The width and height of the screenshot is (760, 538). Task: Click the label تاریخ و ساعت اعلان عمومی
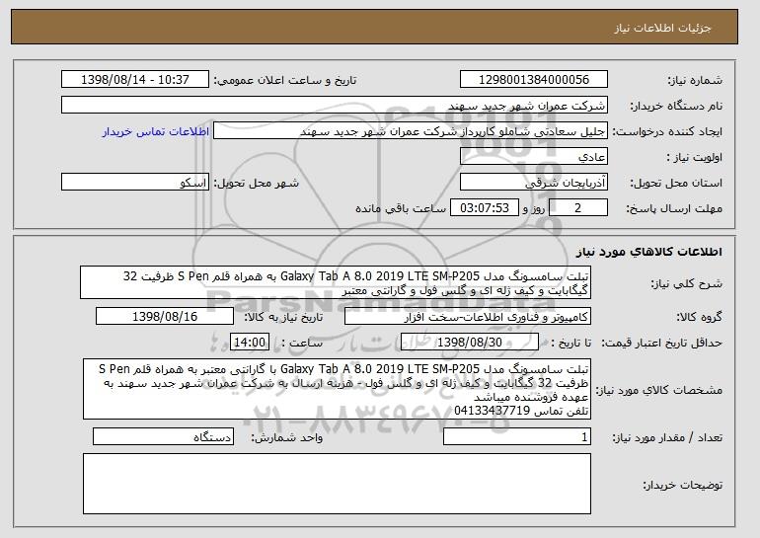coord(285,80)
